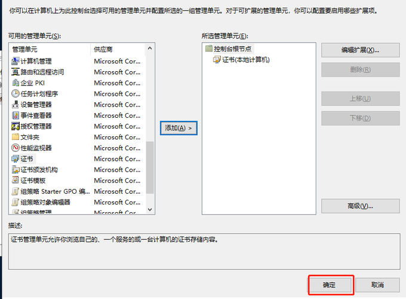This screenshot has width=406, height=299.
Task: Click the 组策略对象编辑器 icon
Action: click(x=16, y=202)
